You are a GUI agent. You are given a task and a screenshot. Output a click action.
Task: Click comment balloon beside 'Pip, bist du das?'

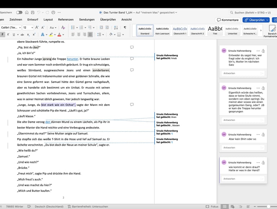point(132,47)
